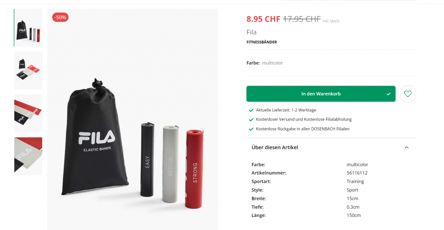Screen dimensions: 444x230
Task: Add item to wishlist with heart icon
Action: point(408,94)
